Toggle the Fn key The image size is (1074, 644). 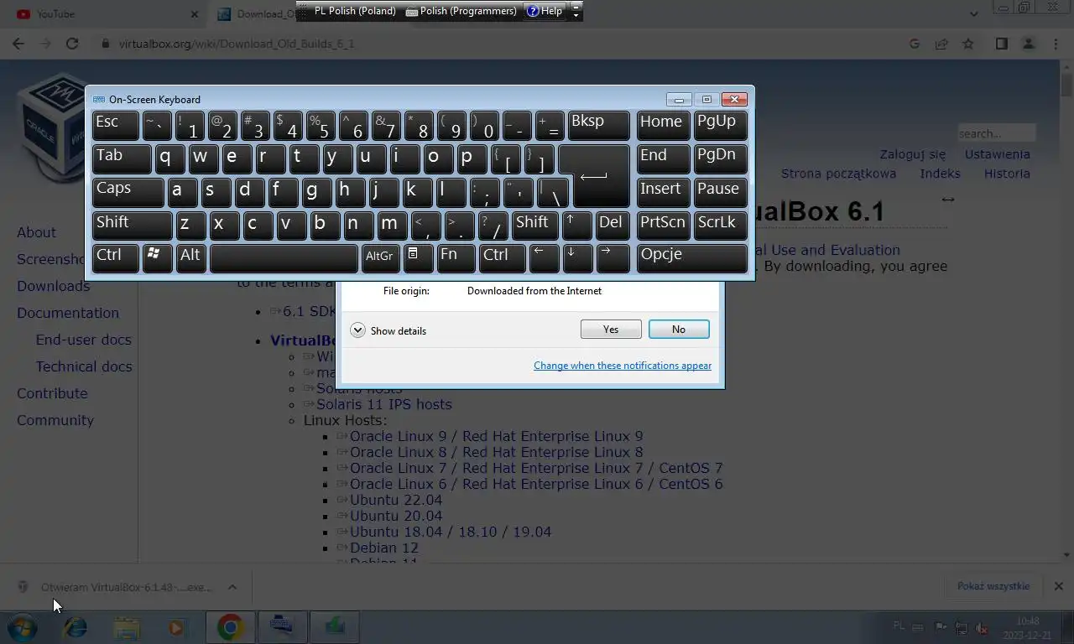pyautogui.click(x=456, y=258)
